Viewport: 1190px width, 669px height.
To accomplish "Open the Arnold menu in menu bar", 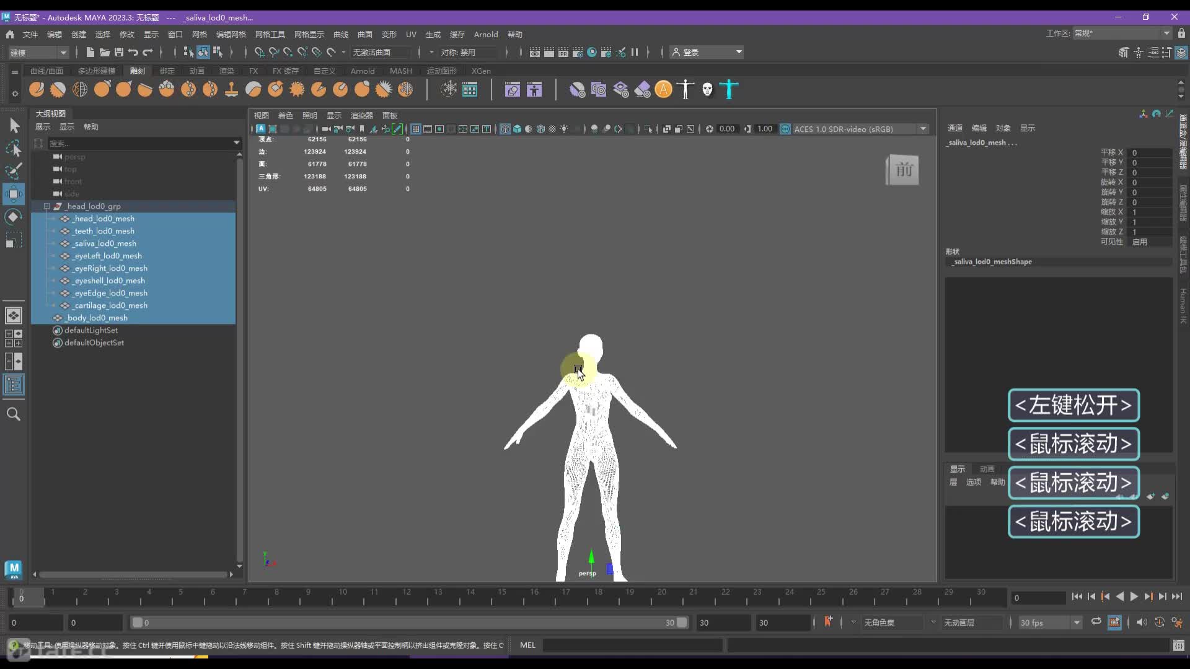I will click(486, 34).
